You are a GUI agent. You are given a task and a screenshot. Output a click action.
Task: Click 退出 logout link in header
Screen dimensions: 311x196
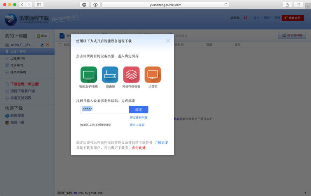pos(256,18)
